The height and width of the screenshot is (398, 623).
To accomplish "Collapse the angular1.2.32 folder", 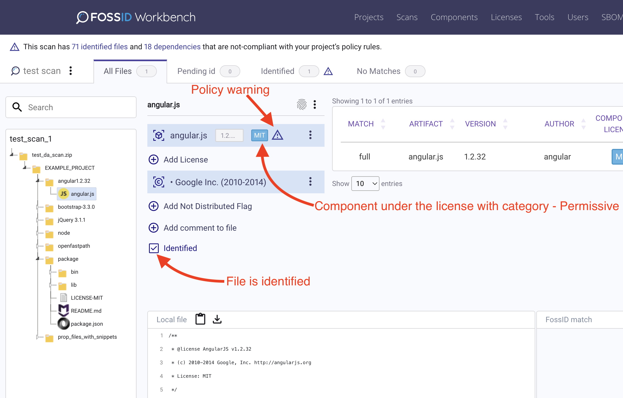I will pyautogui.click(x=38, y=181).
